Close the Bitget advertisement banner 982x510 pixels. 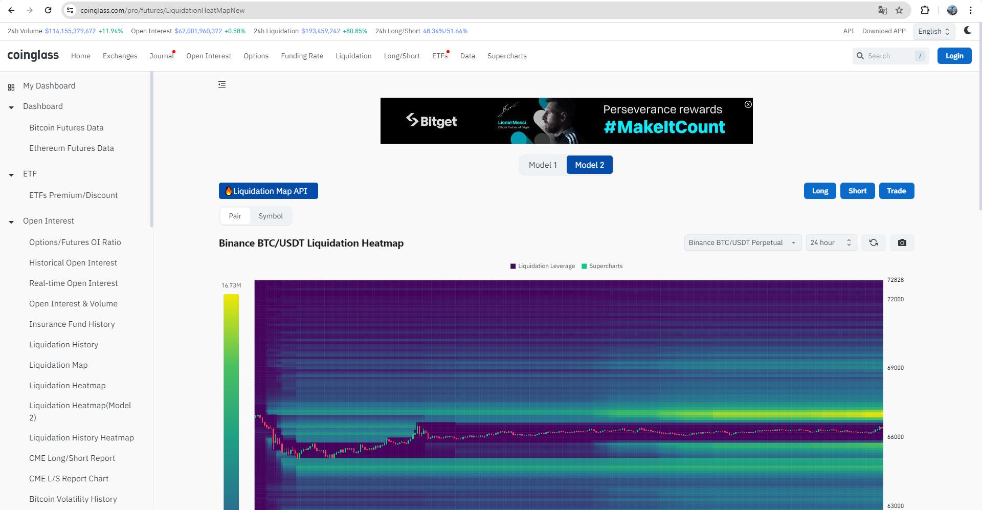[x=748, y=104]
